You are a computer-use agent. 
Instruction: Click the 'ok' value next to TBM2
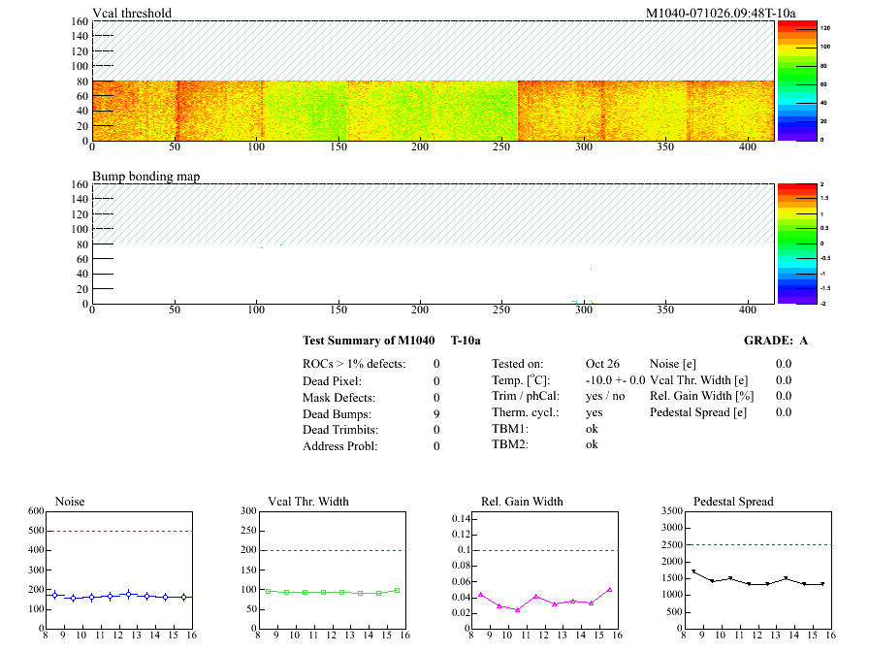(x=592, y=444)
